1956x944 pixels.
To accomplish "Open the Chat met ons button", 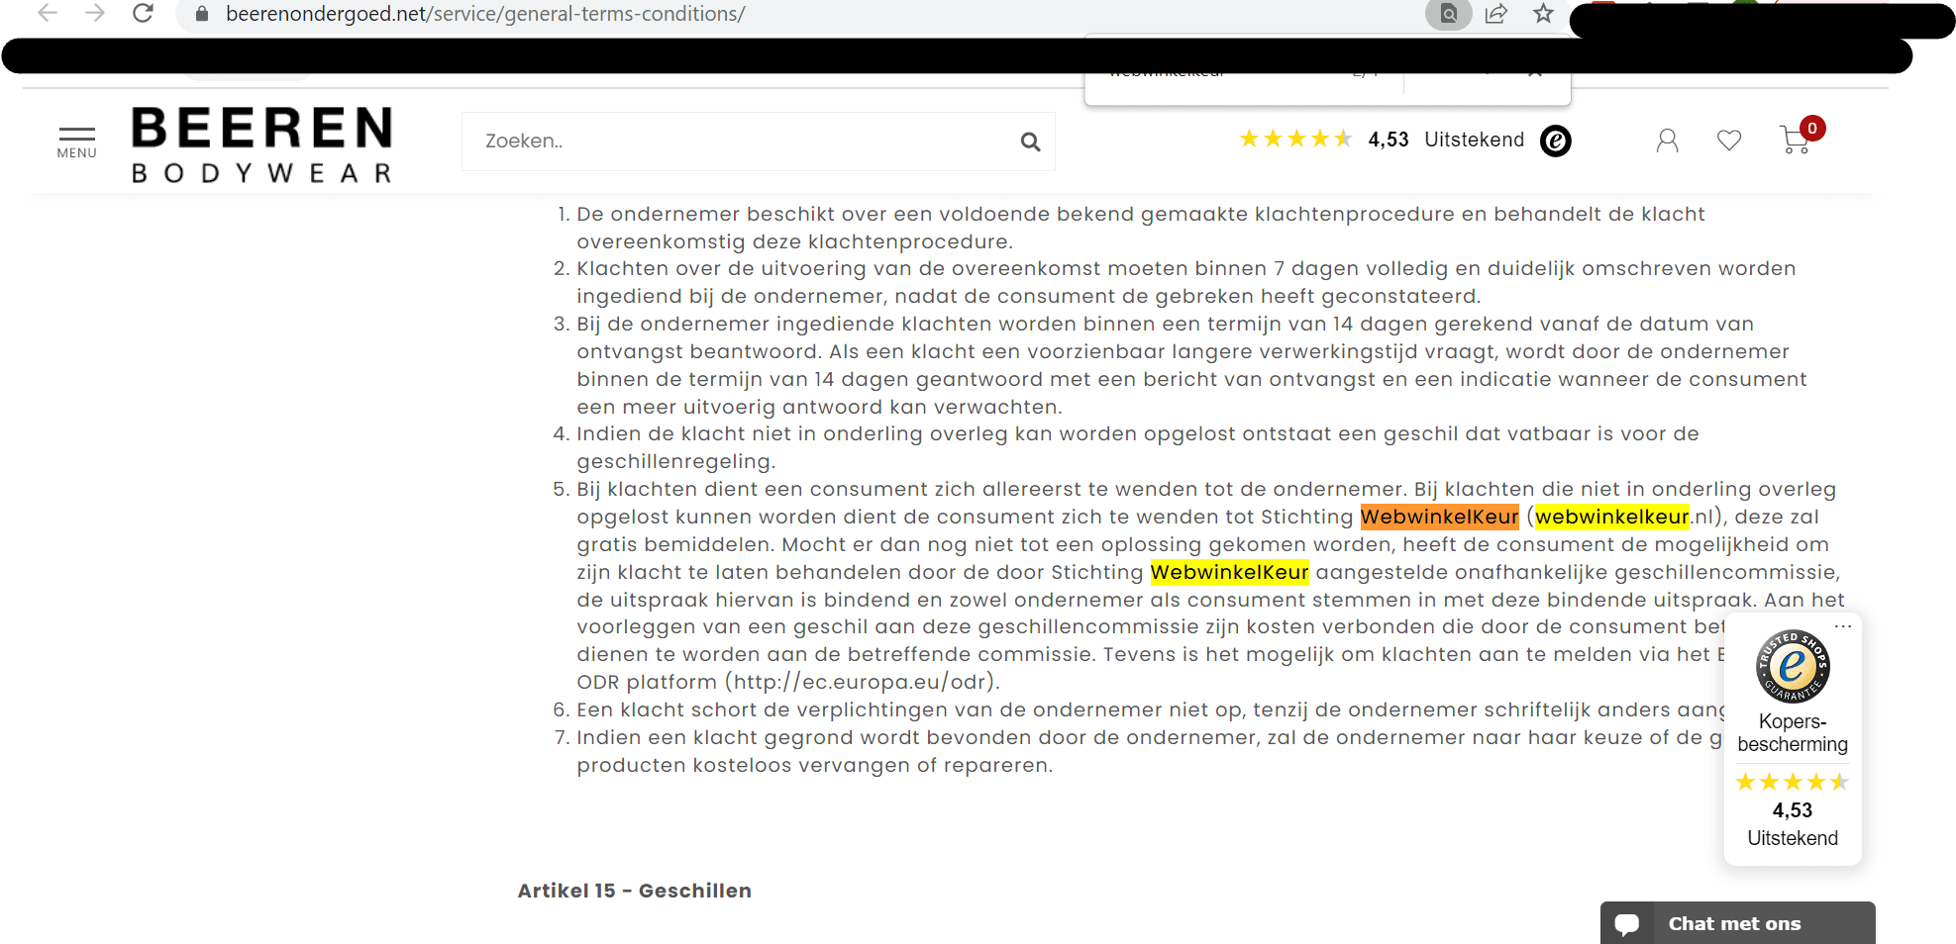I will (x=1736, y=923).
